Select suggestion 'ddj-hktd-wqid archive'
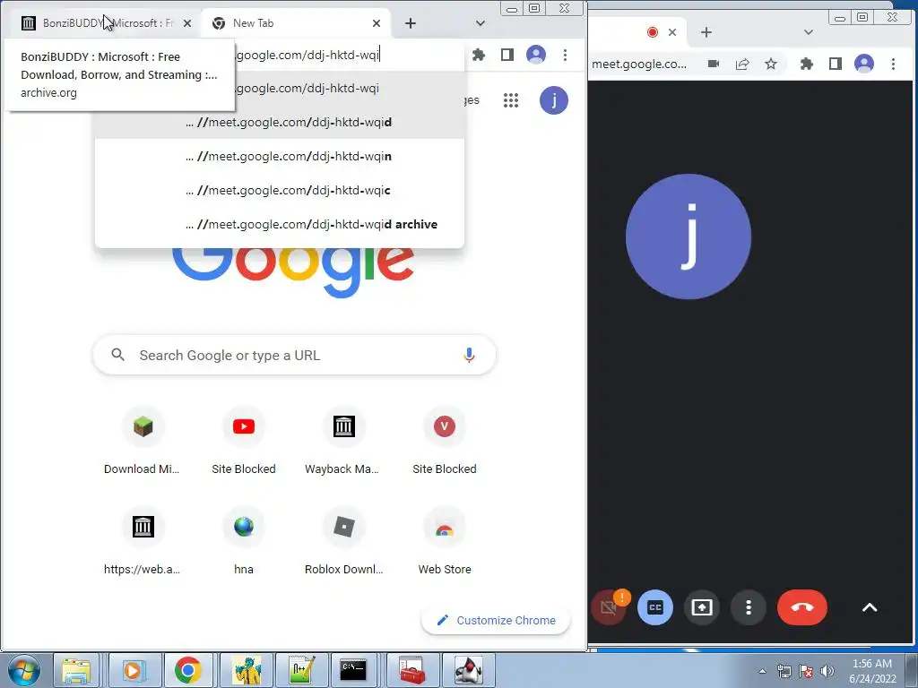Screen dimensions: 918x688 pyautogui.click(x=280, y=224)
